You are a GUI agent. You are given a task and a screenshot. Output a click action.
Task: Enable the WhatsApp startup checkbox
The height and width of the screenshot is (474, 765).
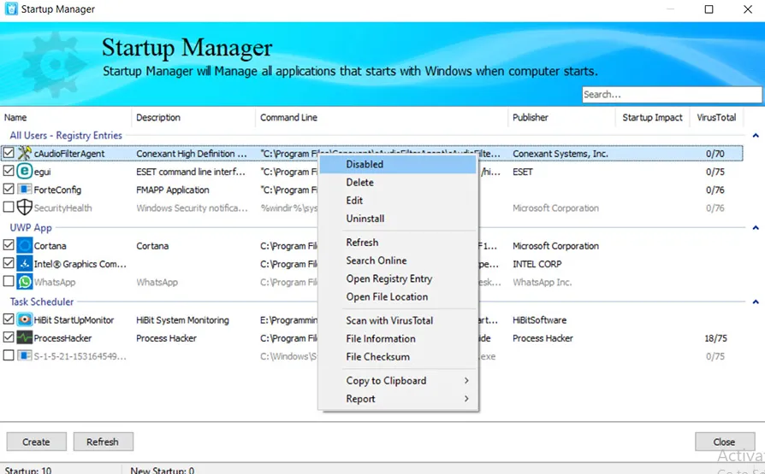[x=9, y=281]
